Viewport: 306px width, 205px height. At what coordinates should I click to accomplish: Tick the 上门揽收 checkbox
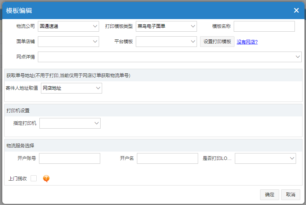tap(34, 178)
